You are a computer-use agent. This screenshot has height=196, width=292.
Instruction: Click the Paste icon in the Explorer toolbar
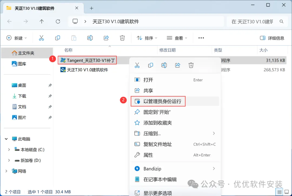(74, 38)
